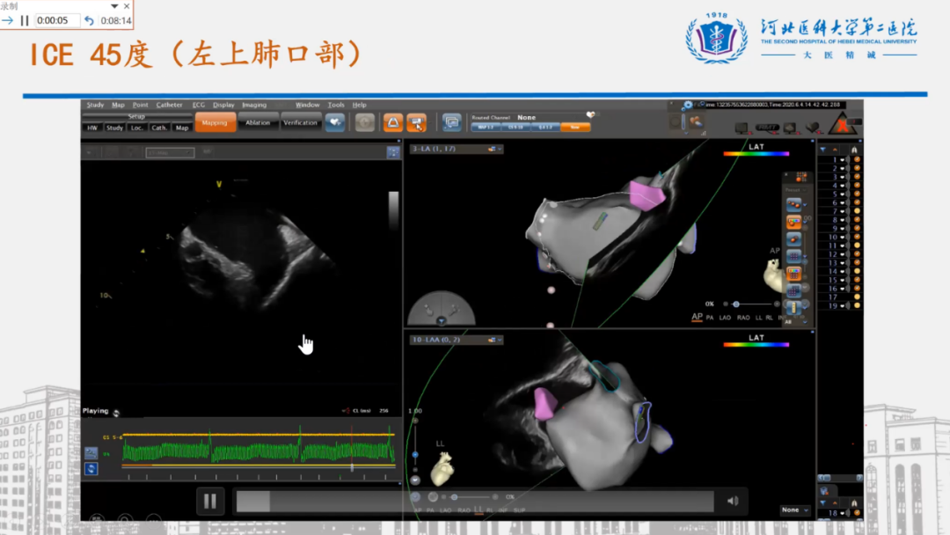Adjust the transparency slider in the upper map

click(736, 304)
